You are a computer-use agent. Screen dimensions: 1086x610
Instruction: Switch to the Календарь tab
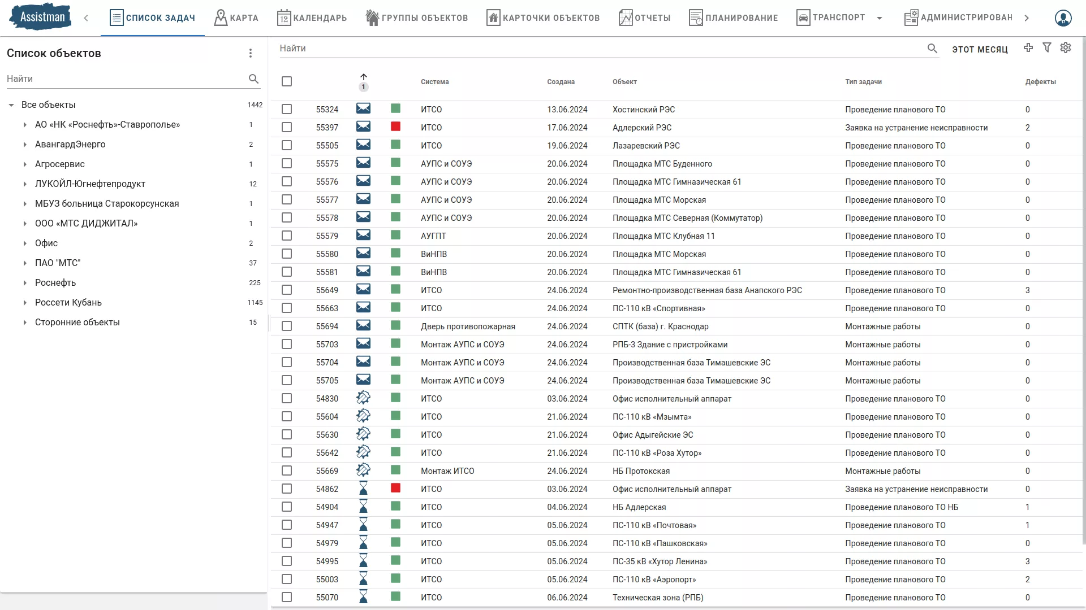[312, 18]
